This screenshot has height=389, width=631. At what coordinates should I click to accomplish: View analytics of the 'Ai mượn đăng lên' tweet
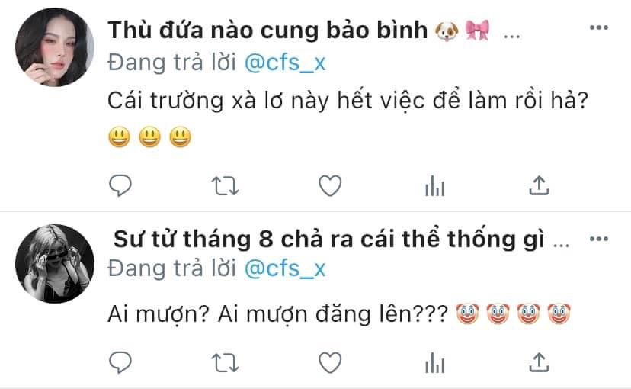(x=434, y=363)
